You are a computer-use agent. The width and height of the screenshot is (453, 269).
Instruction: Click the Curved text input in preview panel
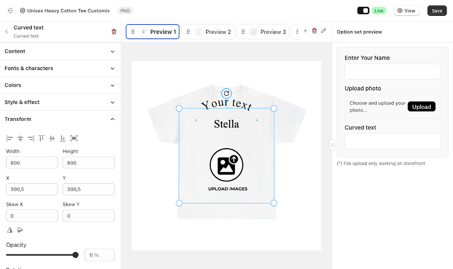[x=392, y=141]
